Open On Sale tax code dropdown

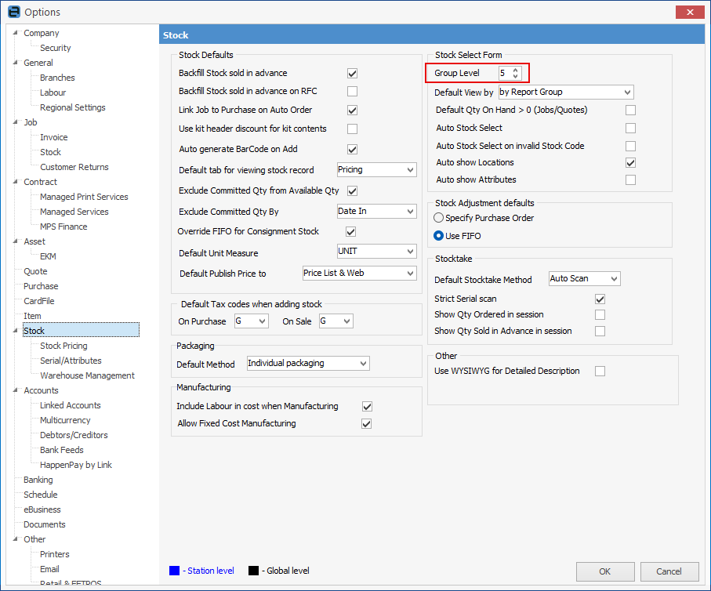pos(336,321)
